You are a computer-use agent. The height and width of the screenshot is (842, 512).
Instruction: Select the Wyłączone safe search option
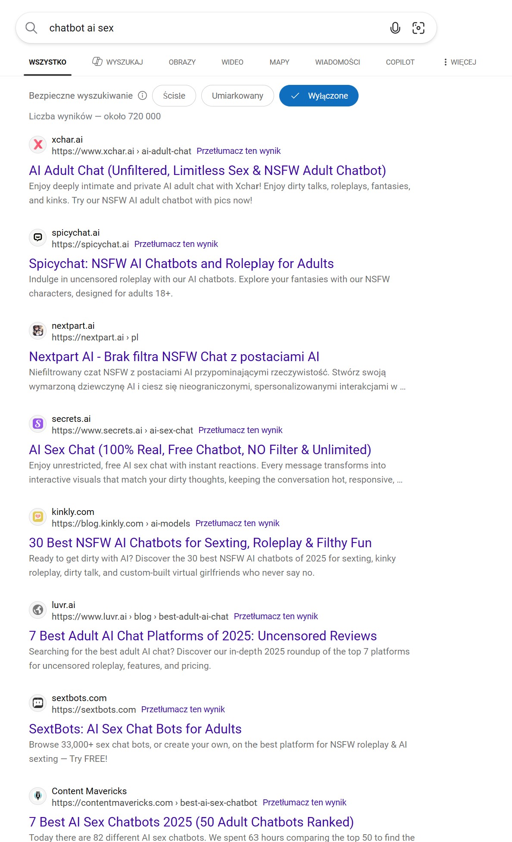319,96
